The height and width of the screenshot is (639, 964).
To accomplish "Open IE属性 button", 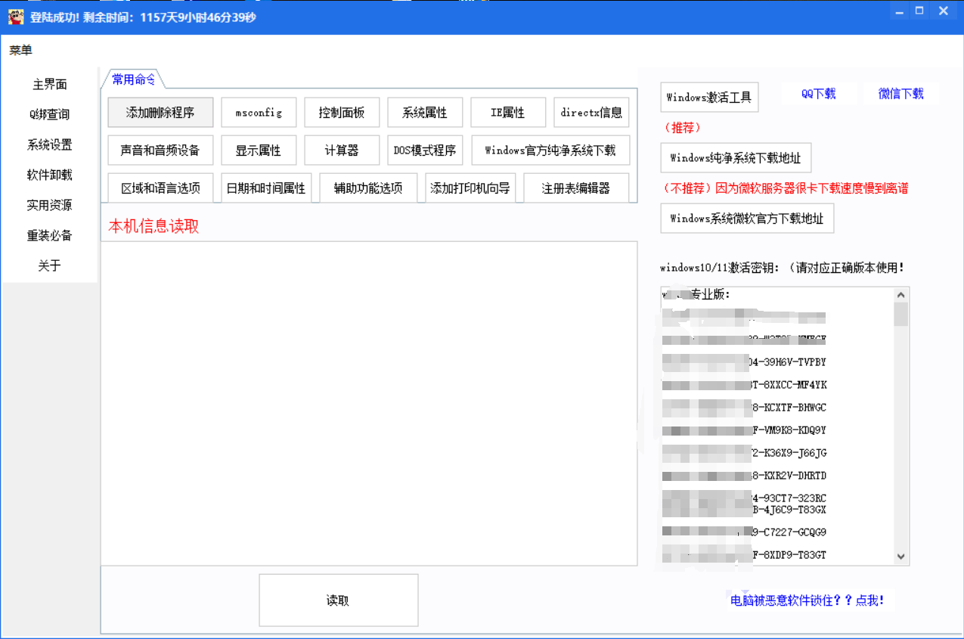I will pos(508,113).
